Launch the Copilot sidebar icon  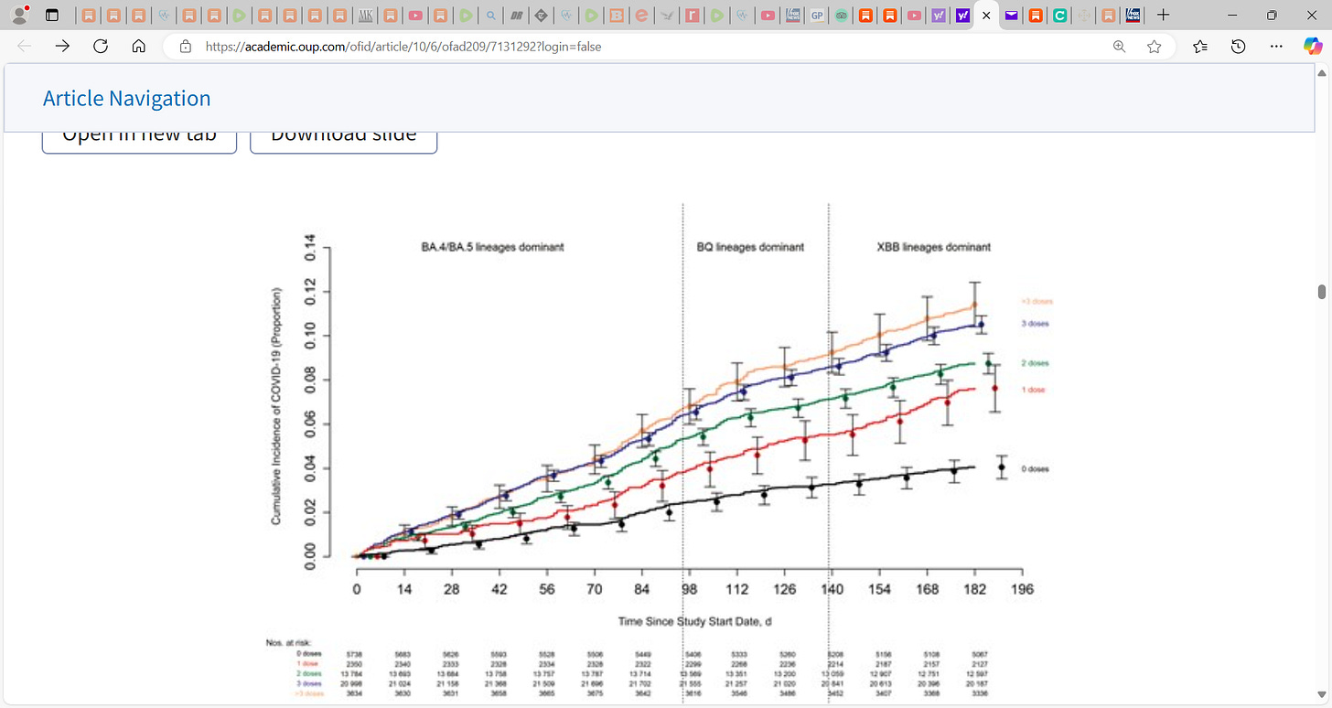coord(1313,47)
